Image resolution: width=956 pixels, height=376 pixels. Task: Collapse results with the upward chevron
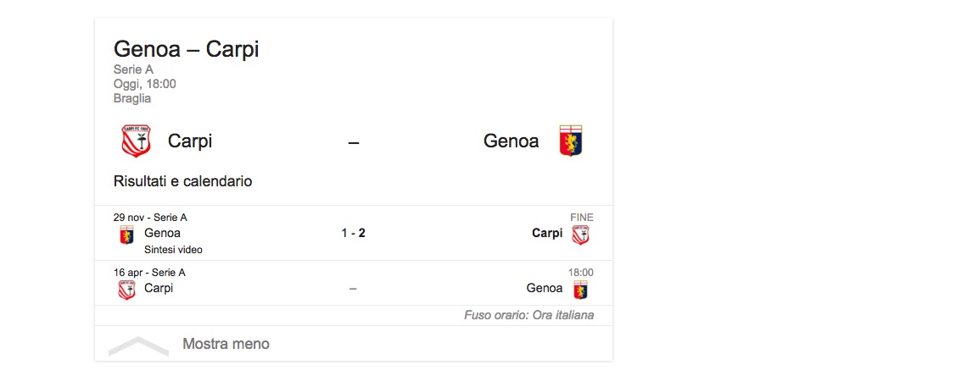[138, 346]
